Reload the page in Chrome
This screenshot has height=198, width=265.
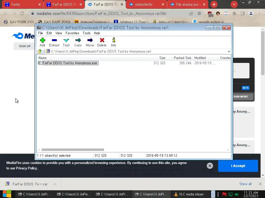tap(22, 13)
